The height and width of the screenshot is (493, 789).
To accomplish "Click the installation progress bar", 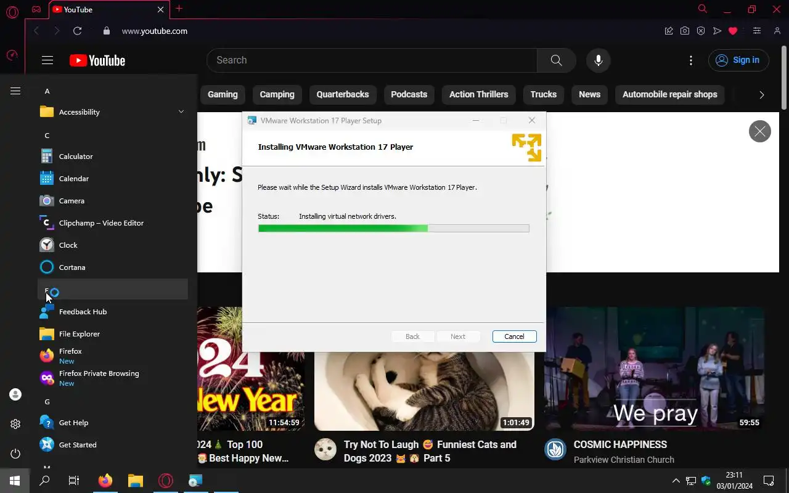I will pos(393,229).
